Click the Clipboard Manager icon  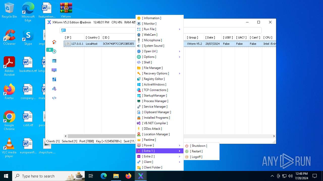pyautogui.click(x=139, y=112)
